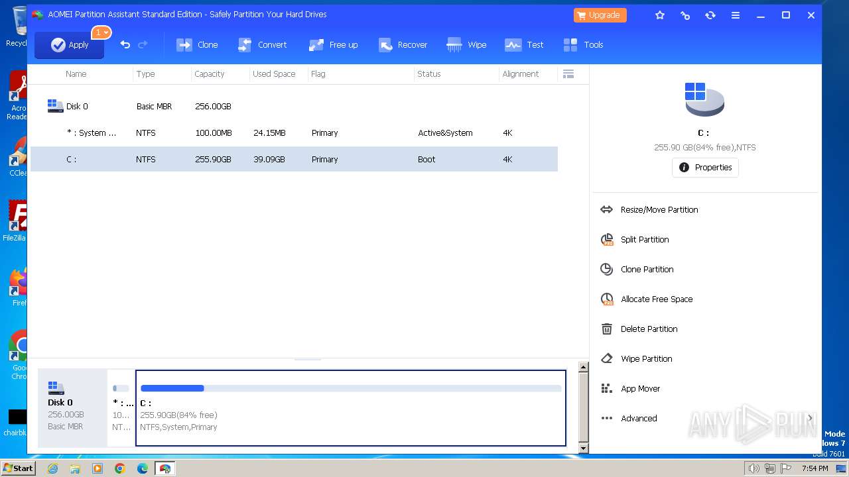Open the column settings icon in table header

pyautogui.click(x=568, y=74)
